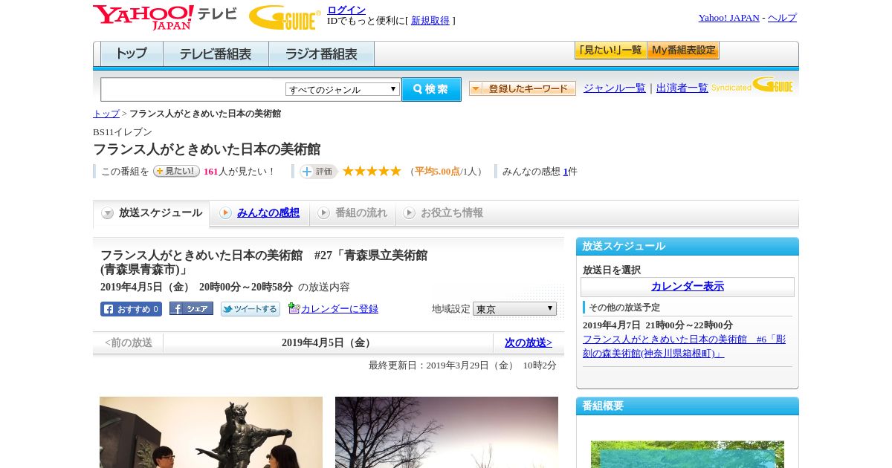The height and width of the screenshot is (468, 892).
Task: Click 2019年4月5日（金） date heading
Action: 328,342
